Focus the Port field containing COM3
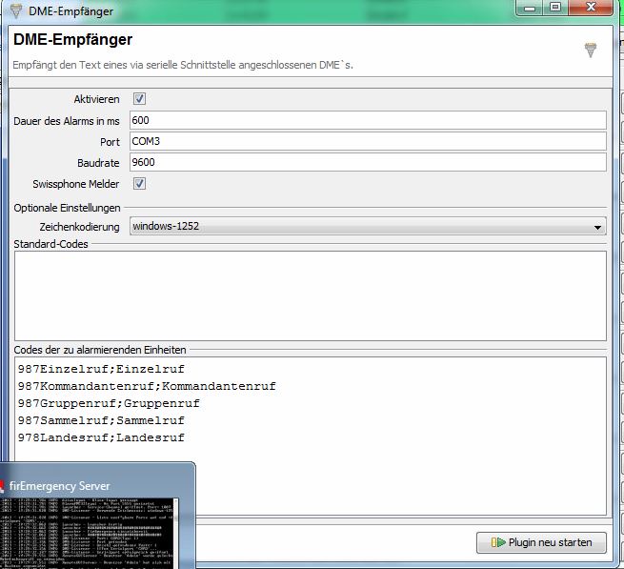The width and height of the screenshot is (624, 569). [x=368, y=141]
